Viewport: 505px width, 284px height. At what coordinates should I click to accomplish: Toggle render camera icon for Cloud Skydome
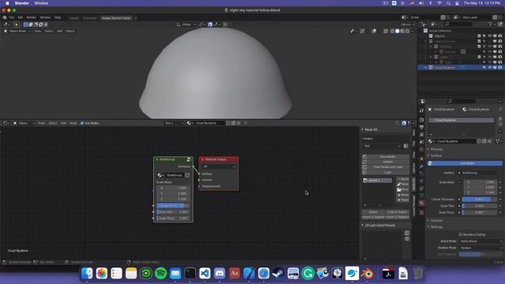pos(500,68)
